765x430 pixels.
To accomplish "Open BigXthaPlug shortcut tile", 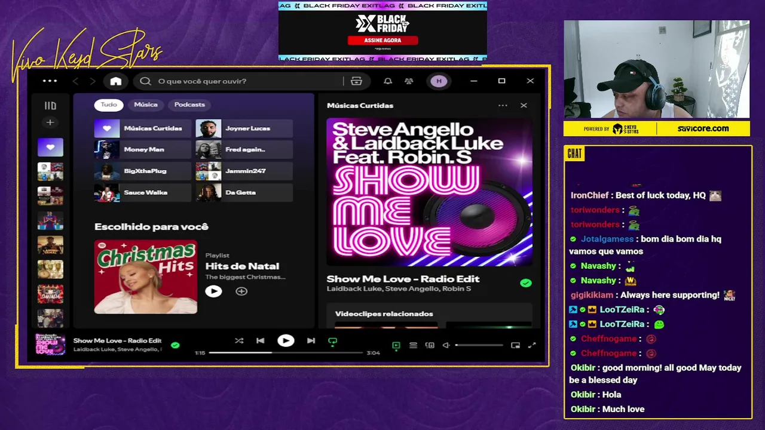I will 143,171.
